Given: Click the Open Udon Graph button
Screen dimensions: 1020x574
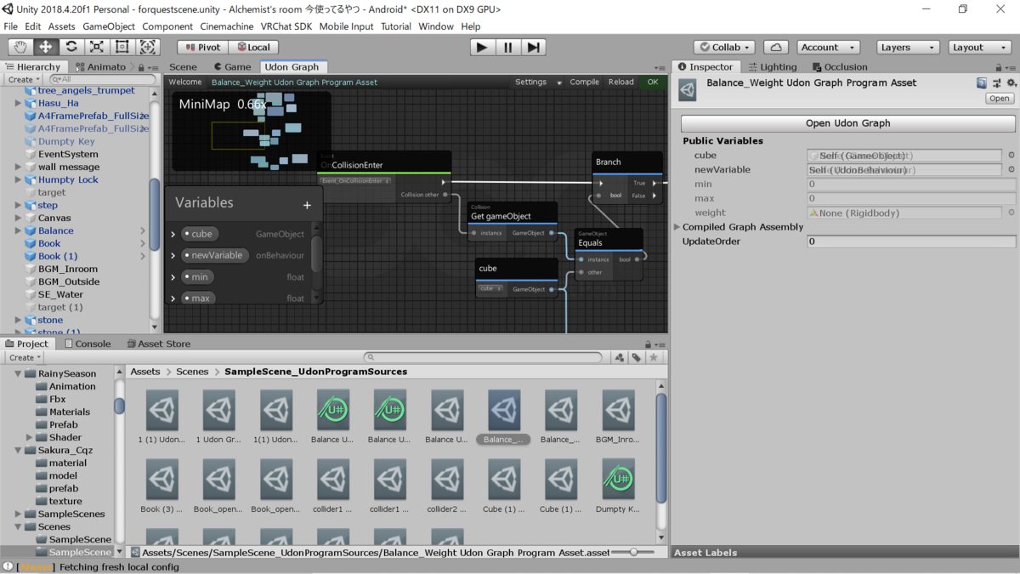Looking at the screenshot, I should pos(847,123).
